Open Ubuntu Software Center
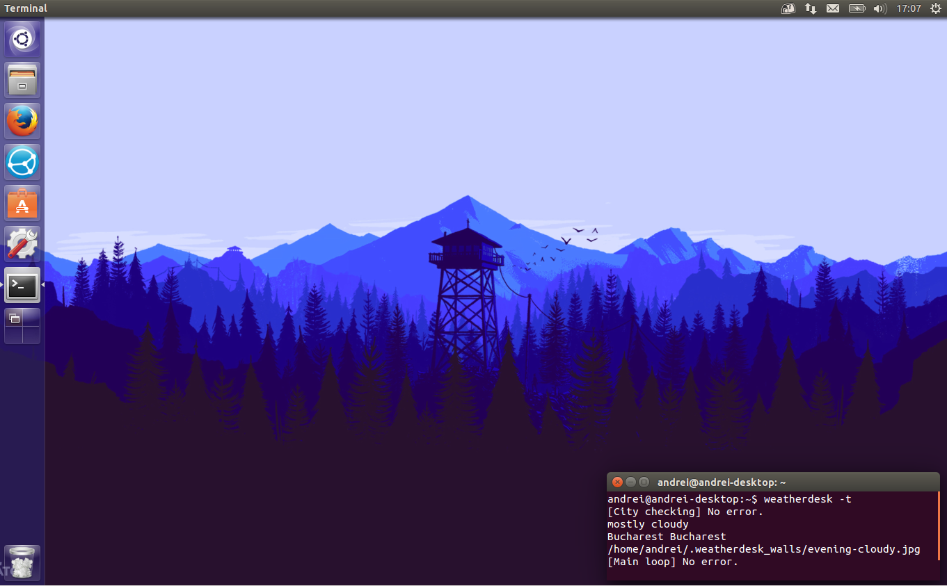The image size is (947, 586). point(22,203)
